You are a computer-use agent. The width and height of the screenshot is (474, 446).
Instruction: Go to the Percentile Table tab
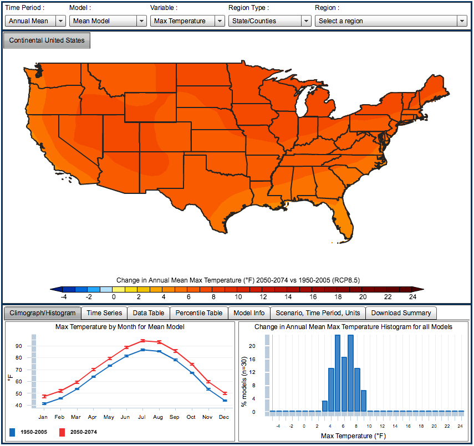(x=198, y=313)
